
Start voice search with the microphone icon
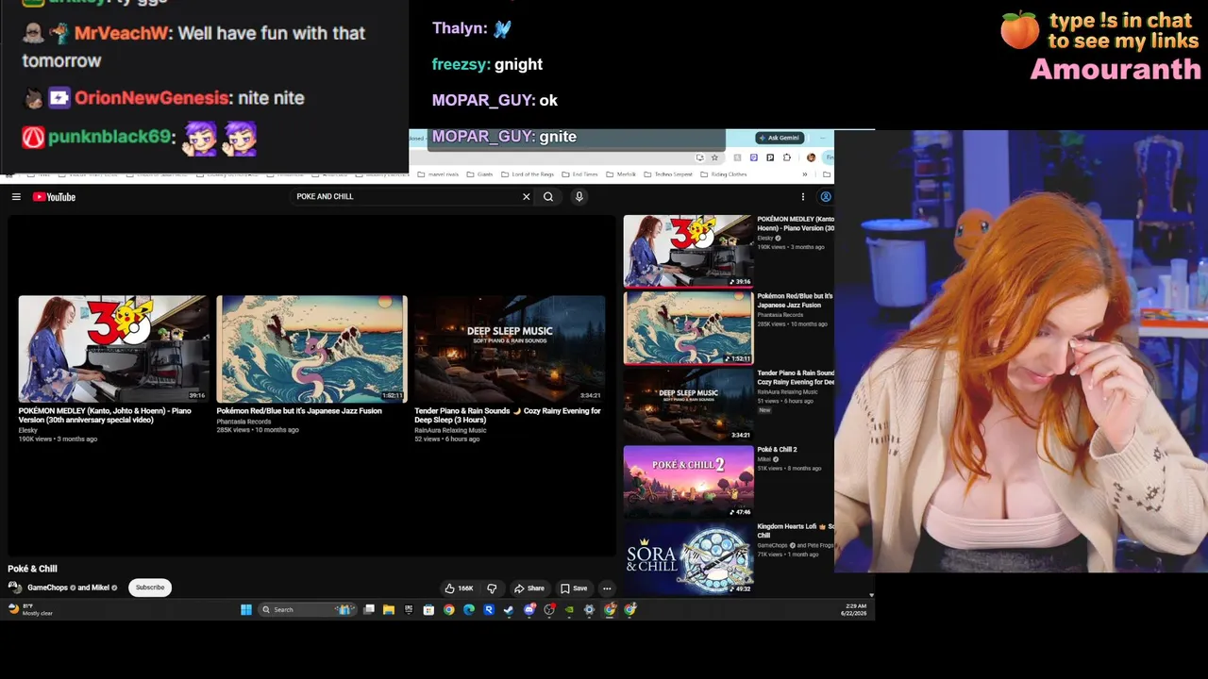(x=579, y=197)
